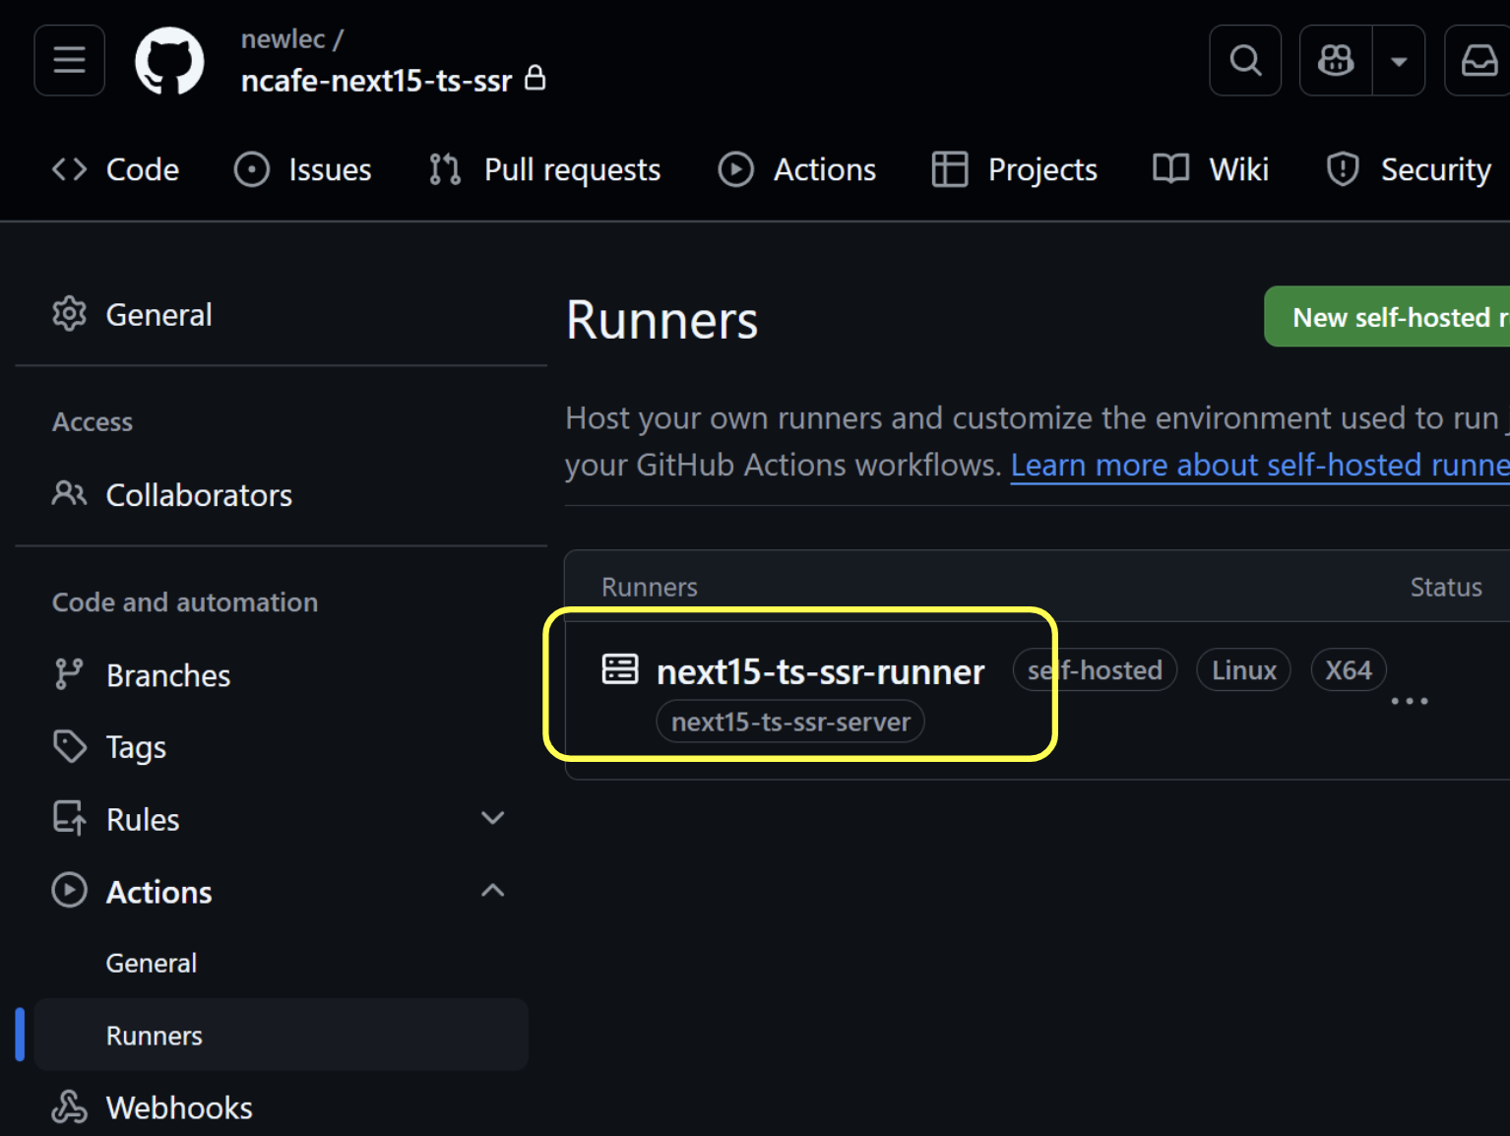Image resolution: width=1510 pixels, height=1136 pixels.
Task: Click the play icon beside sidebar Actions
Action: 69,890
